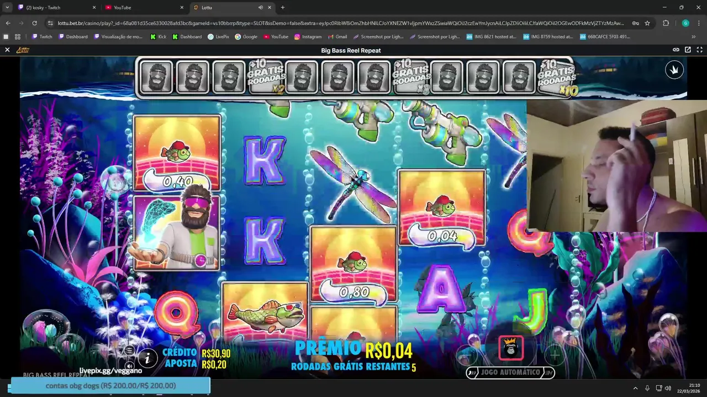Click the x2 Grátis Rodadas progress marker
This screenshot has height=397, width=707.
coord(266,76)
